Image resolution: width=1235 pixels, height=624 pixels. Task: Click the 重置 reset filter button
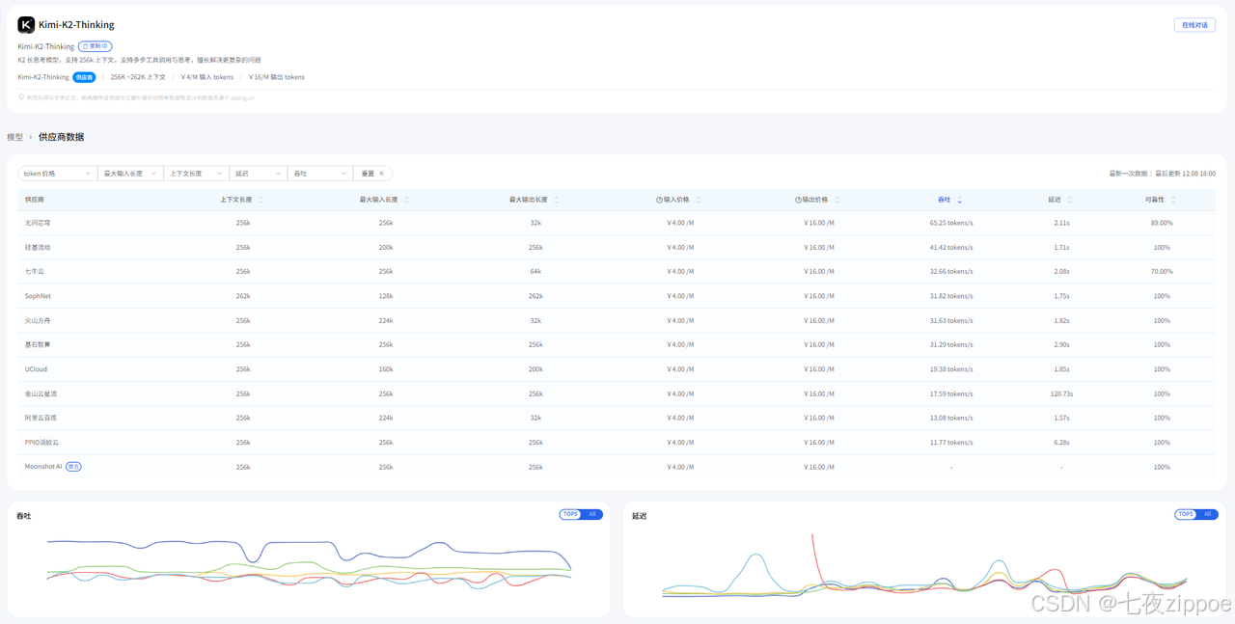coord(372,174)
